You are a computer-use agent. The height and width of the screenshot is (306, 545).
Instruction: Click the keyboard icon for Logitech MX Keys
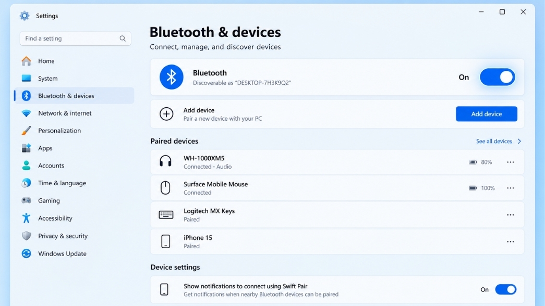click(166, 215)
